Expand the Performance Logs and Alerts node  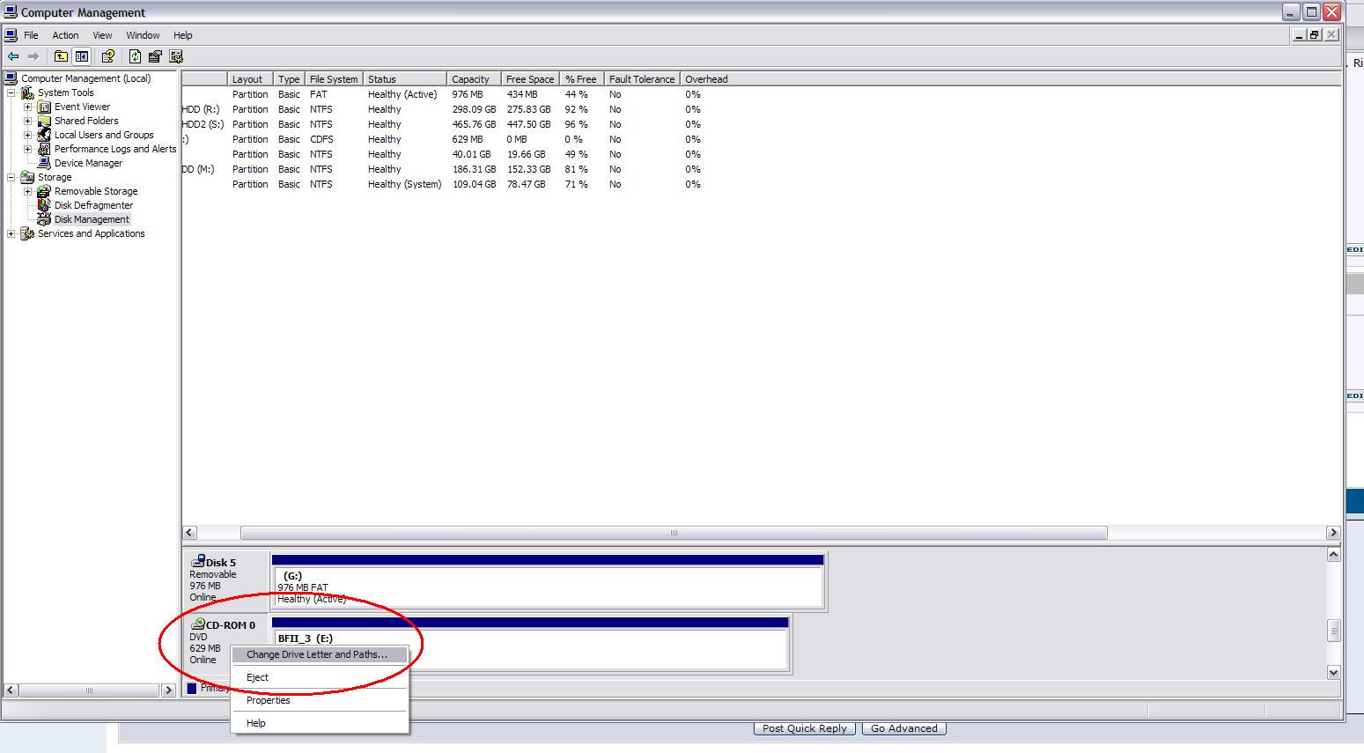click(27, 149)
